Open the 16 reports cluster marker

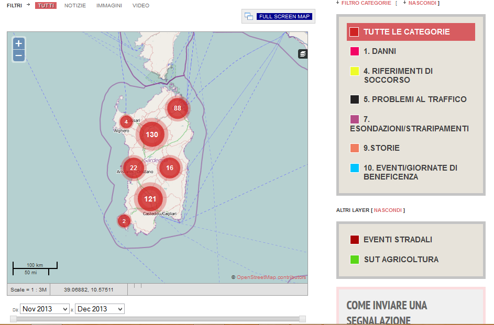click(x=169, y=168)
